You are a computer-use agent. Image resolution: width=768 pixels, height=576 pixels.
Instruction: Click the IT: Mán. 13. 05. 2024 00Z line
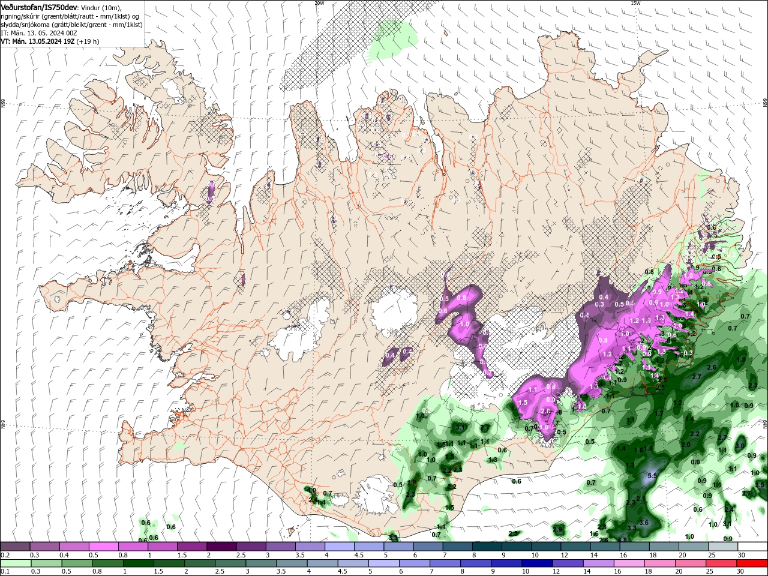pos(39,33)
